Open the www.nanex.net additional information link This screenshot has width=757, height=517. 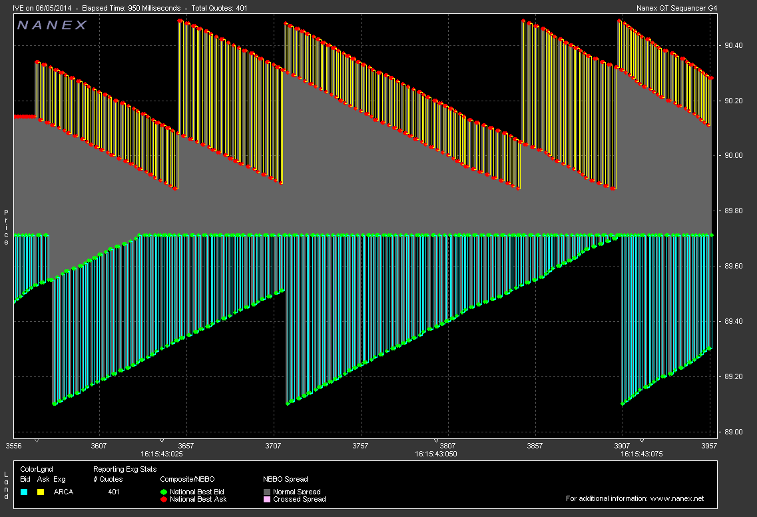(677, 498)
